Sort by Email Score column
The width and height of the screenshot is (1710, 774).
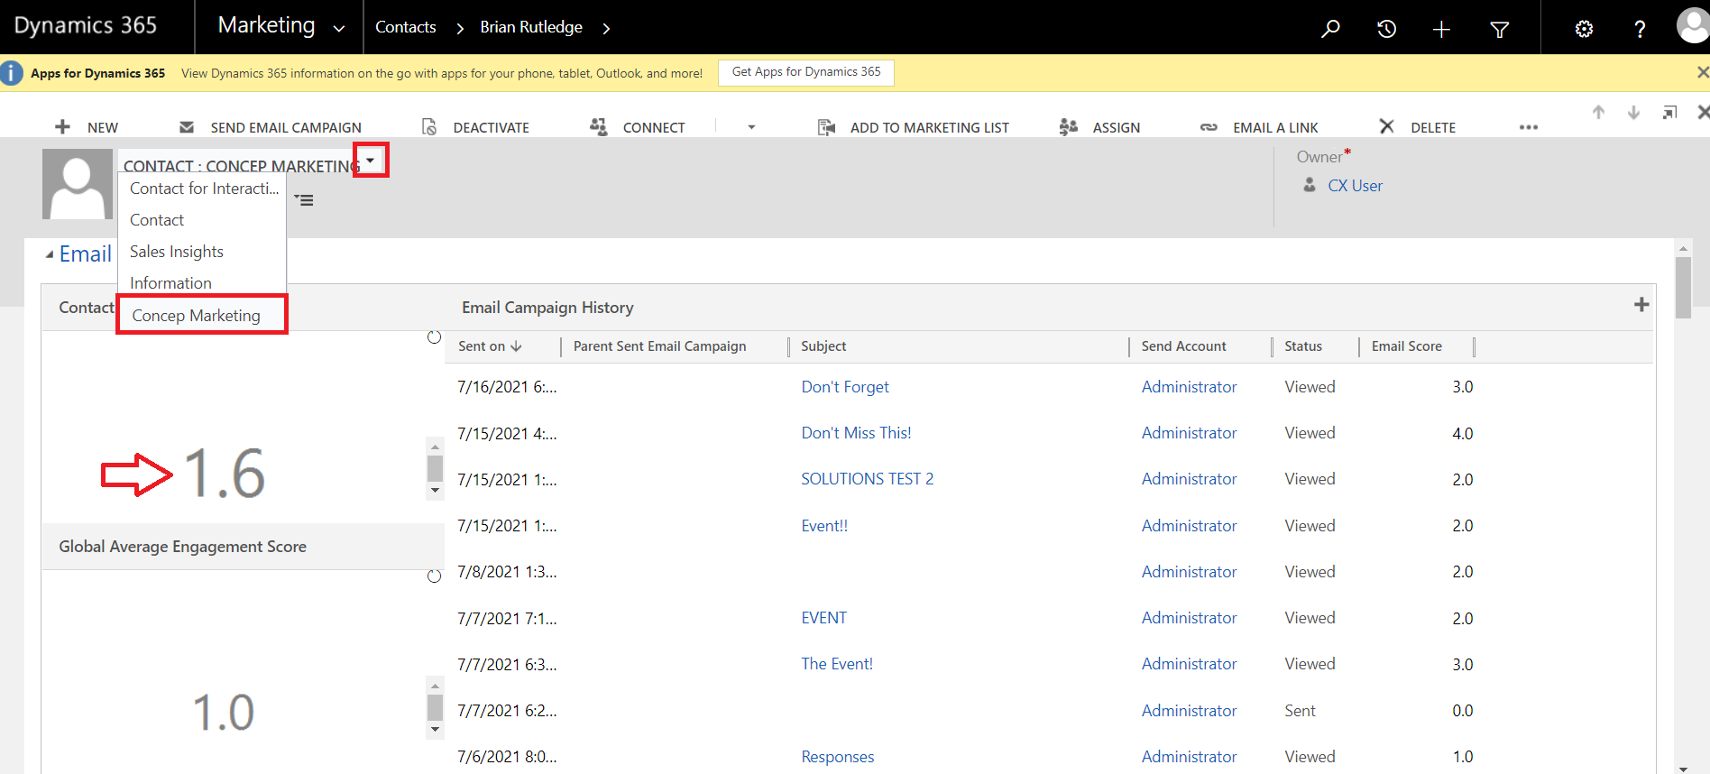[x=1406, y=346]
